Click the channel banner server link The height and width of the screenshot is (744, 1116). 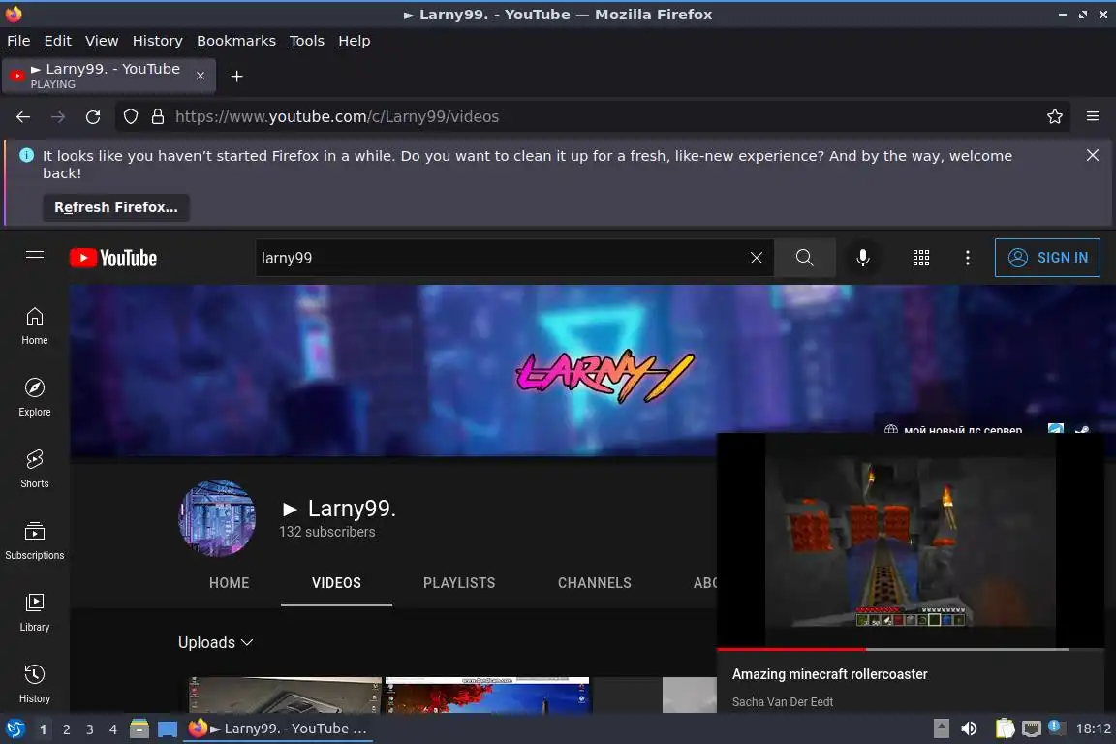(x=962, y=429)
